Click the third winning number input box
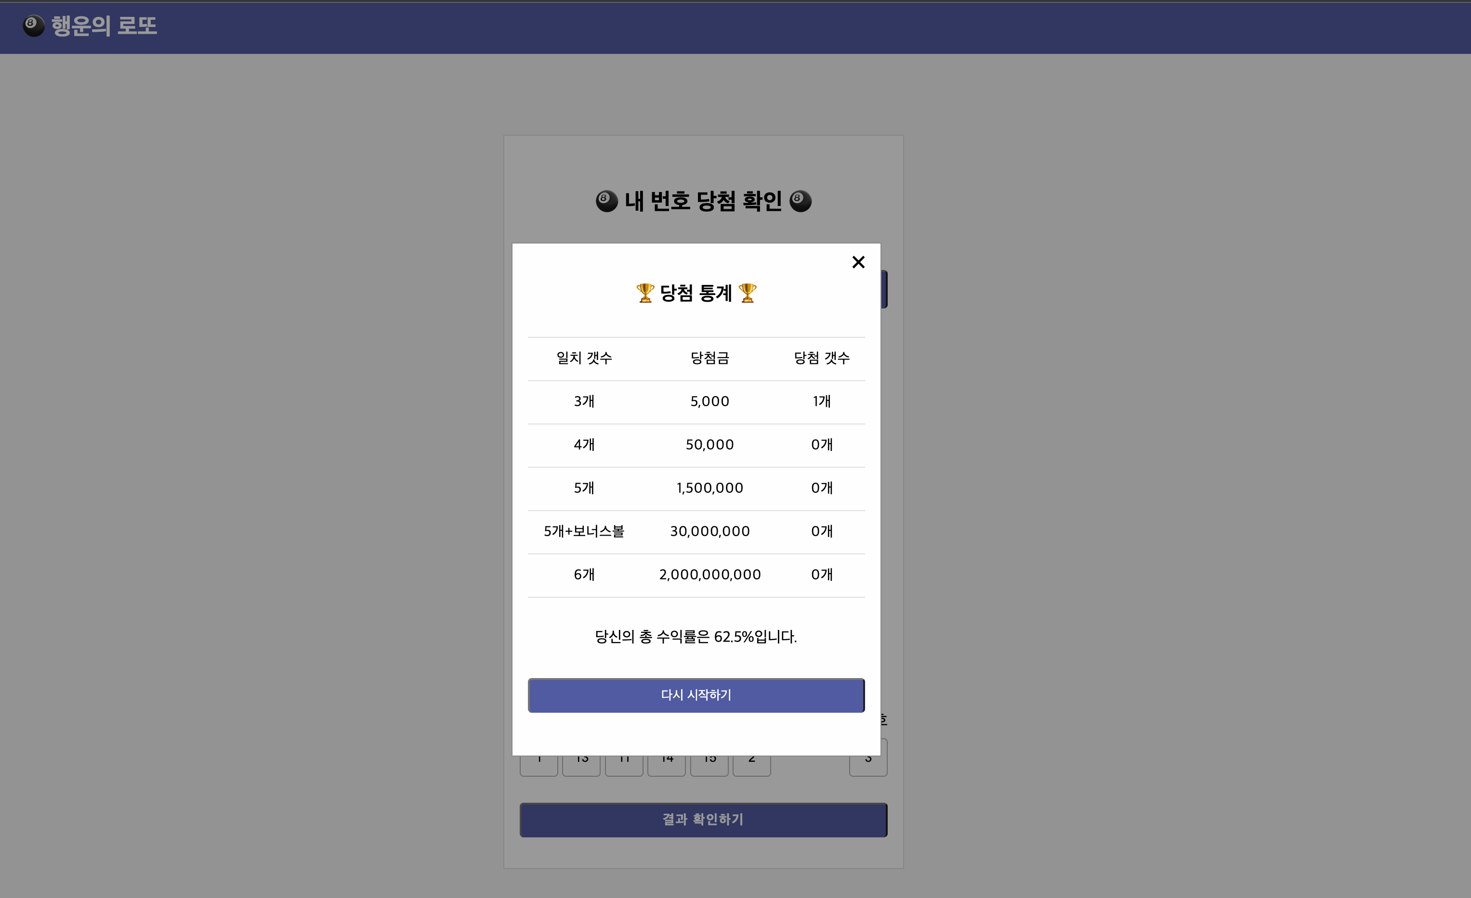This screenshot has width=1471, height=898. pyautogui.click(x=624, y=766)
